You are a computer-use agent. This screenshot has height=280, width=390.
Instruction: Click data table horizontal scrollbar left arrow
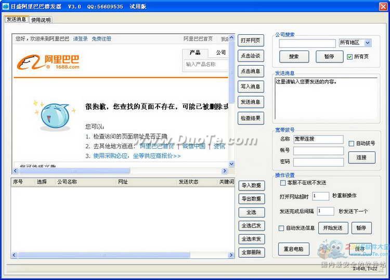coord(14,255)
